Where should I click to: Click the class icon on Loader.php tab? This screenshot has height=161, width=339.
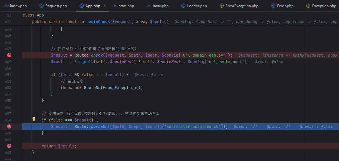[x=183, y=6]
